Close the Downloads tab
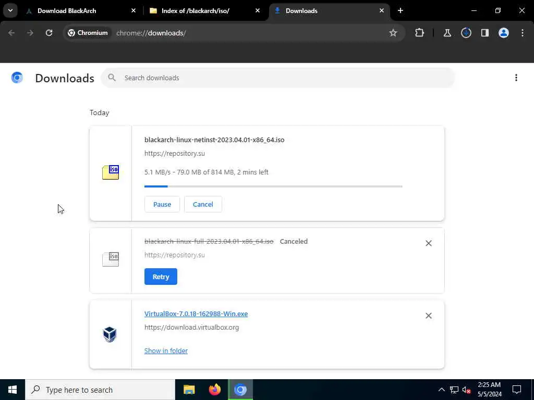This screenshot has width=534, height=400. tap(381, 11)
